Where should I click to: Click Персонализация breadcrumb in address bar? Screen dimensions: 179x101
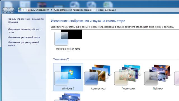(x=106, y=10)
